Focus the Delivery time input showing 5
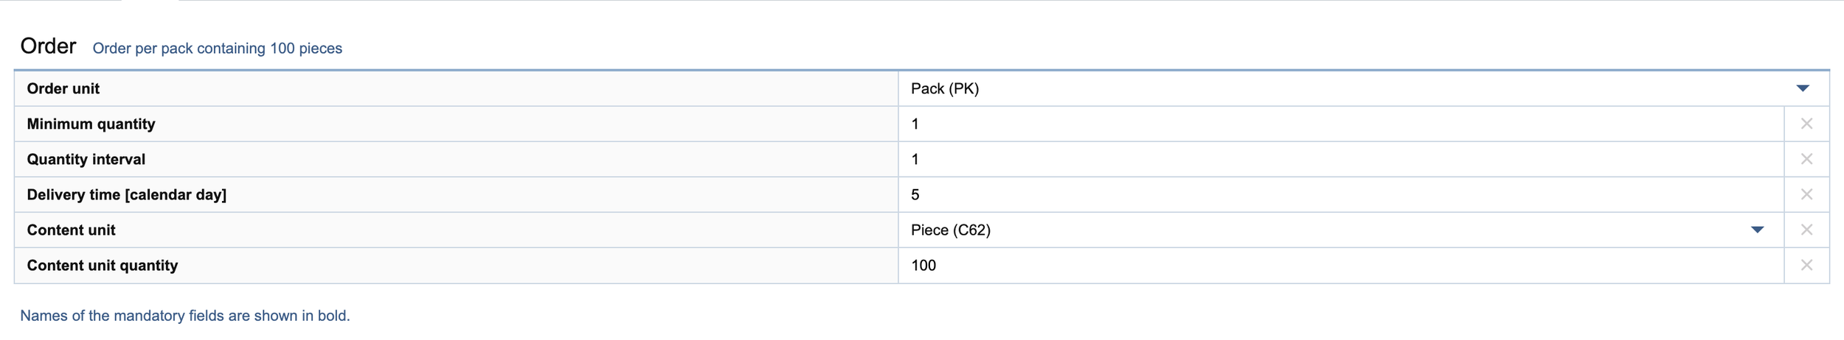Image resolution: width=1844 pixels, height=340 pixels. (x=1341, y=194)
